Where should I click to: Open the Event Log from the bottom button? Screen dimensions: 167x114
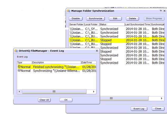[139, 108]
